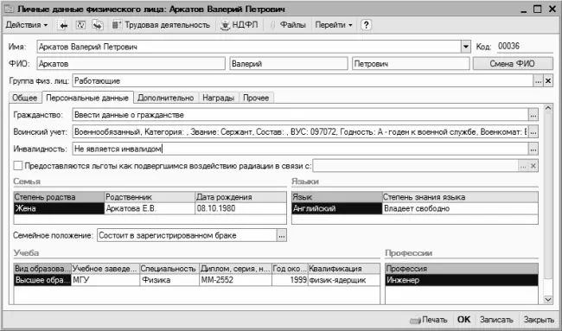Screen dimensions: 562x331
Task: Switch to the Дополнительно tab
Action: [166, 98]
